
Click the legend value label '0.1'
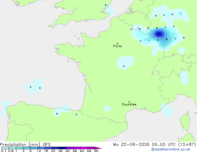pyautogui.click(x=3, y=151)
